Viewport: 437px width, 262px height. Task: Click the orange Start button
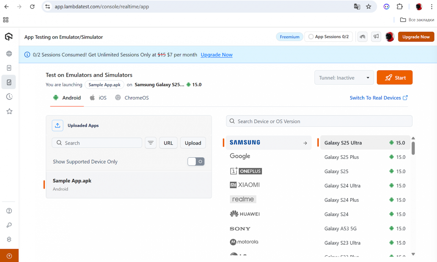point(395,77)
